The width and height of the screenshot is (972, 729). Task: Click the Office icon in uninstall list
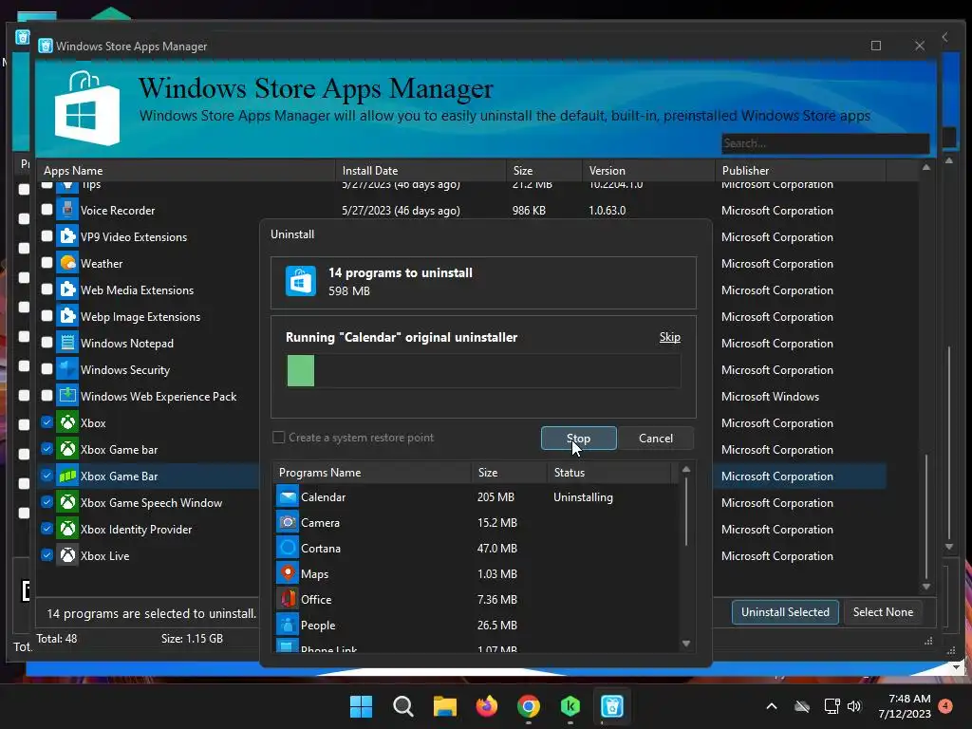pyautogui.click(x=287, y=600)
